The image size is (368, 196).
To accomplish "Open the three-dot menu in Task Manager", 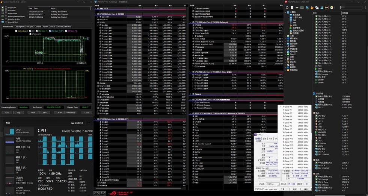I will point(89,123).
